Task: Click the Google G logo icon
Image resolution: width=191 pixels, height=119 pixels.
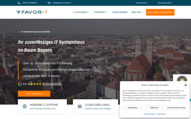Action: coord(20,84)
